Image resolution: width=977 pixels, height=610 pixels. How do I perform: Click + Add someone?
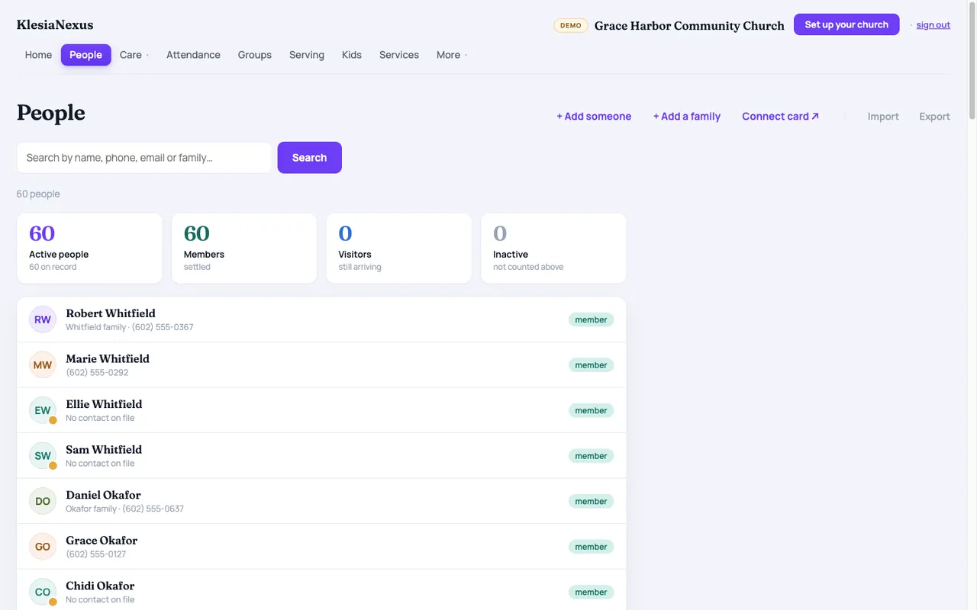[x=594, y=117]
